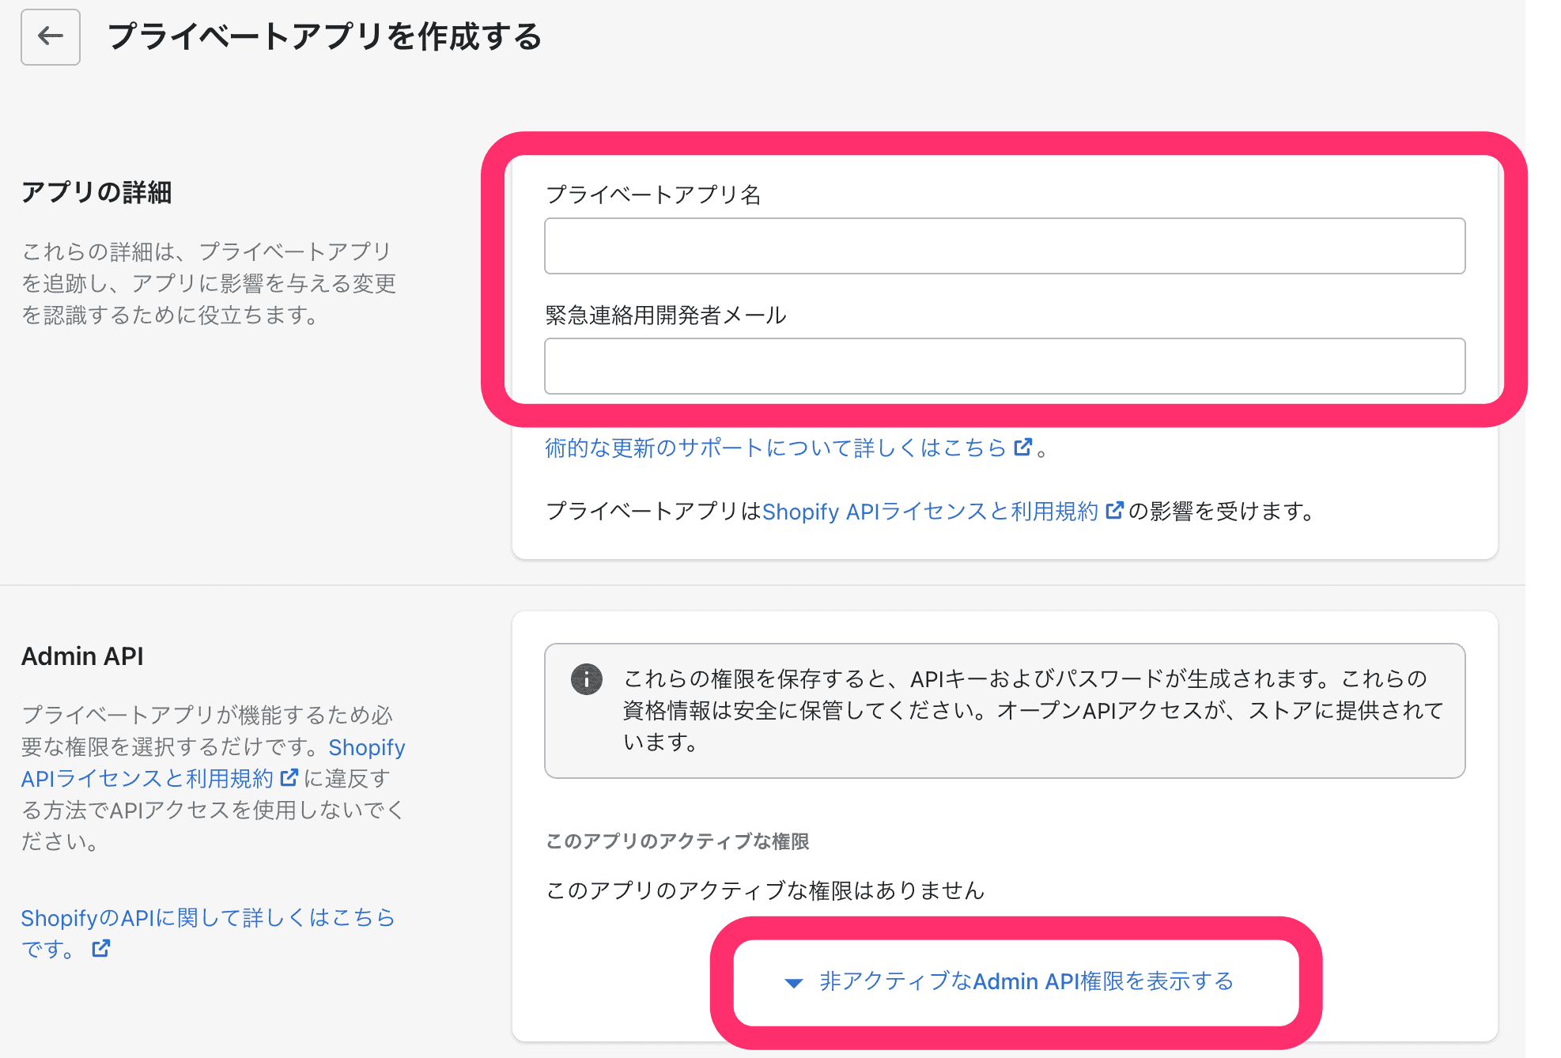Viewport: 1561px width, 1058px height.
Task: Expand 非アクティブなAdmin API権限を表示する
Action: point(1026,981)
